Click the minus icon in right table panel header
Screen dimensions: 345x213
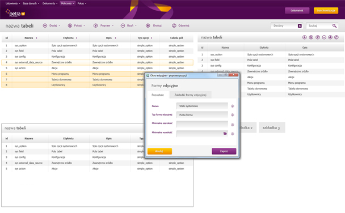point(324,37)
